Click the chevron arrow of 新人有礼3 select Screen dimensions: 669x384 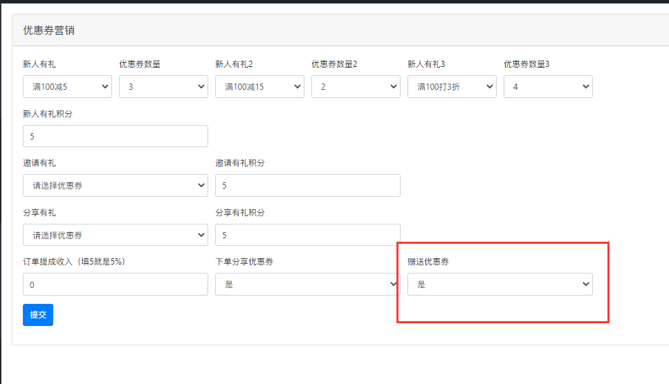490,87
